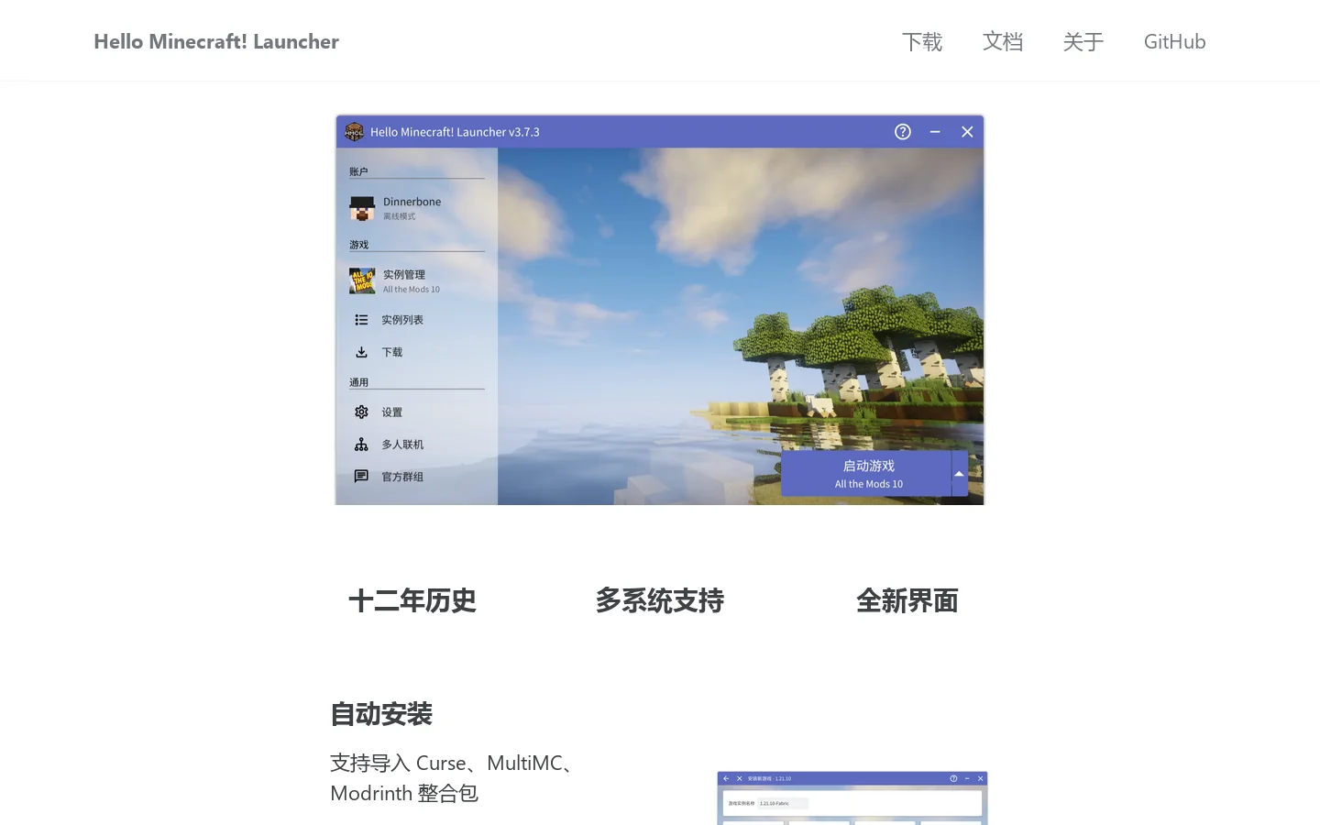Viewport: 1320px width, 825px height.
Task: Click the 支持导入 Curse、MultiMC description text
Action: 455,778
